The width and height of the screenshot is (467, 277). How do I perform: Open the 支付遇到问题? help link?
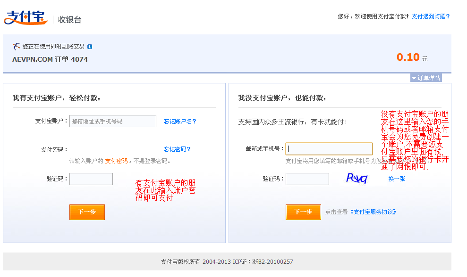431,16
